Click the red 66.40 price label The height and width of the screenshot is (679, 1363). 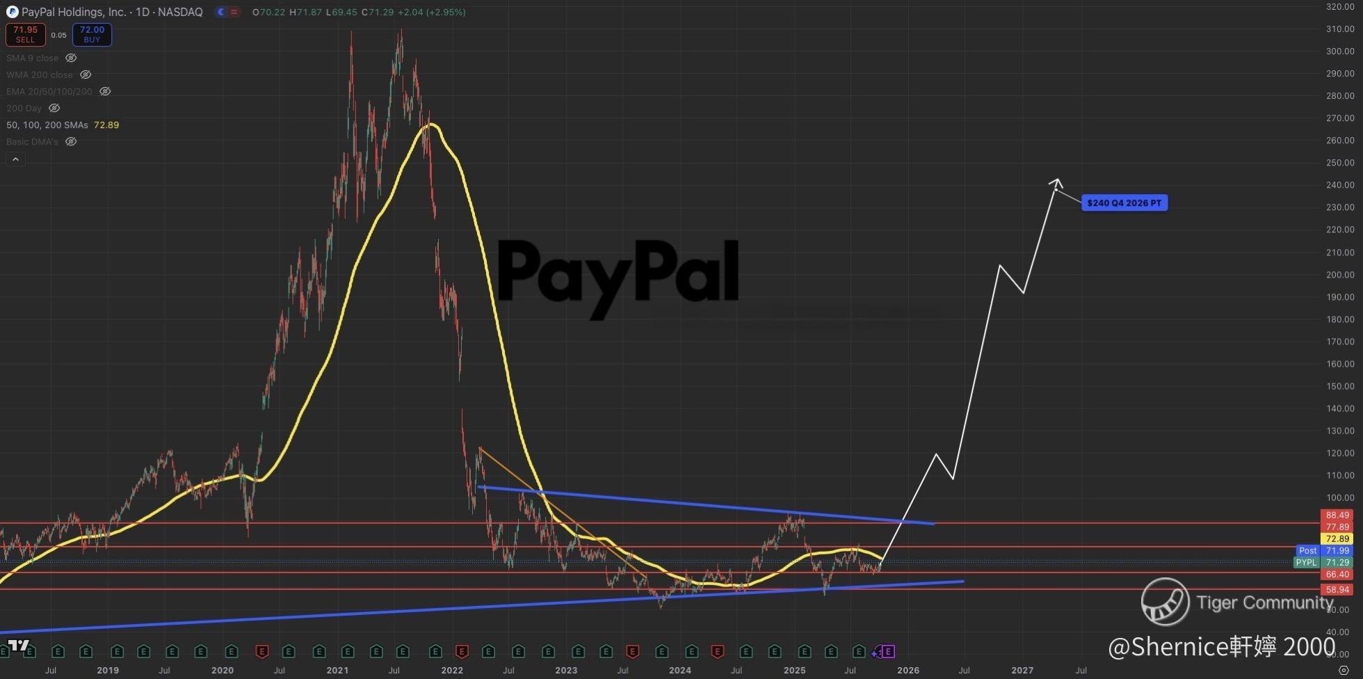[x=1337, y=574]
